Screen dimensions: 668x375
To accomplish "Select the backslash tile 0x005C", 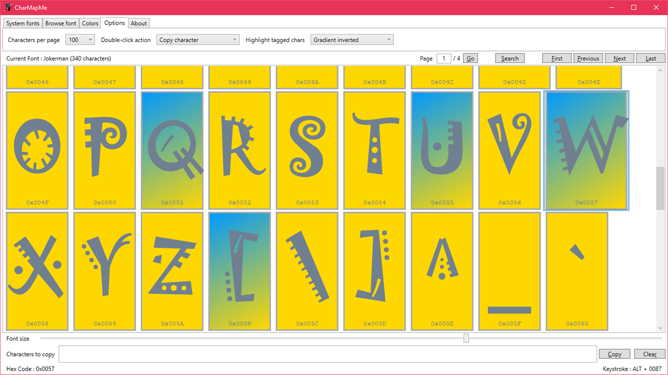I will coord(307,271).
